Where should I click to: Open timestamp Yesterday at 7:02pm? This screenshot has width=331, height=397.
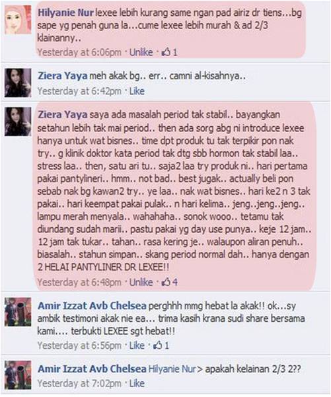79,383
